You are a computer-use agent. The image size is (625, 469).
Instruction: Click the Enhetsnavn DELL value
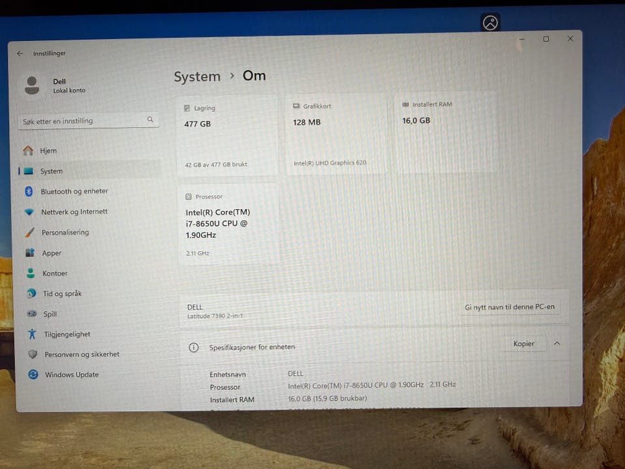[x=296, y=374]
